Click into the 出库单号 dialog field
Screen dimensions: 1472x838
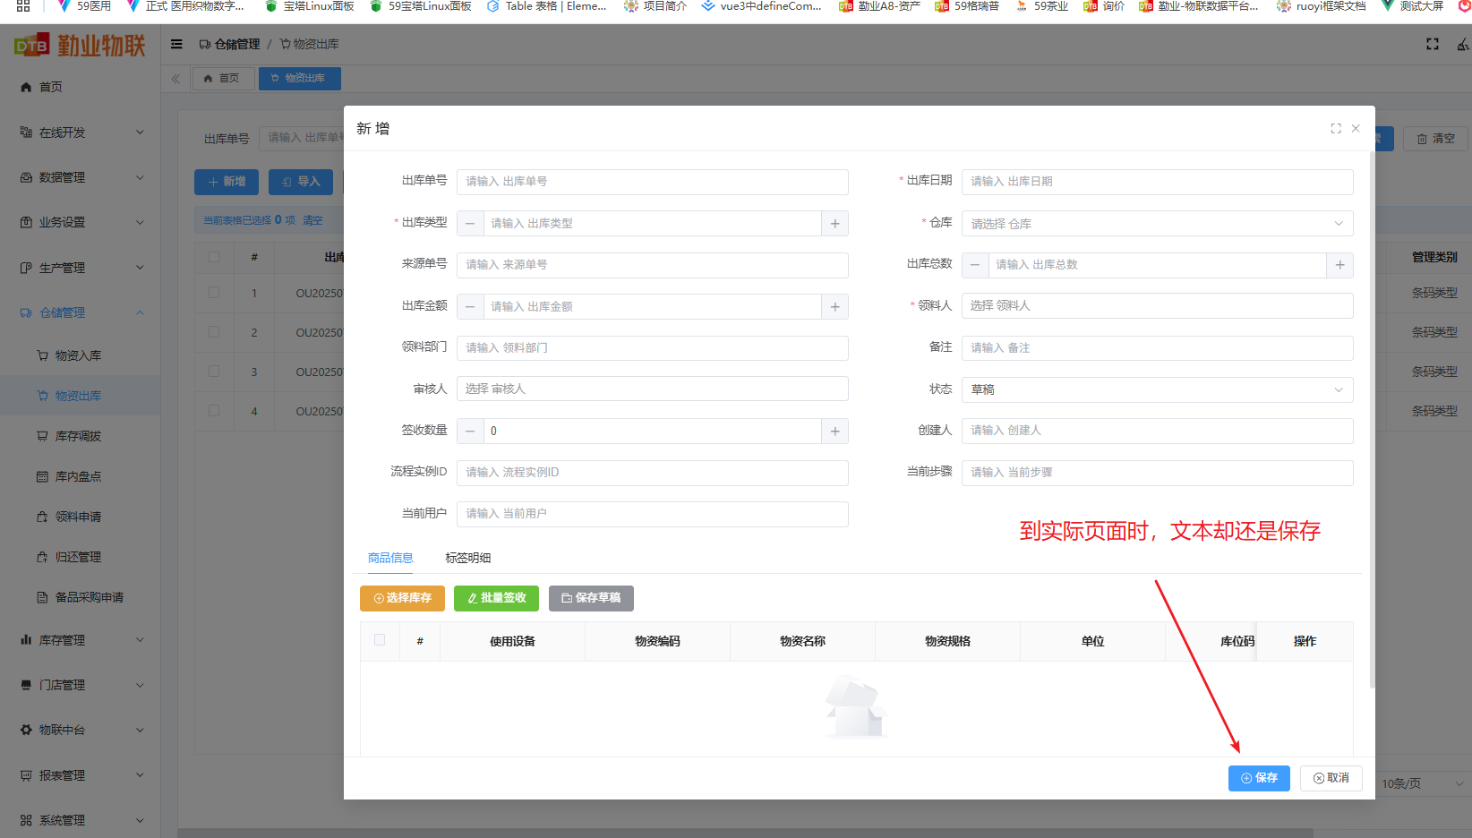652,182
